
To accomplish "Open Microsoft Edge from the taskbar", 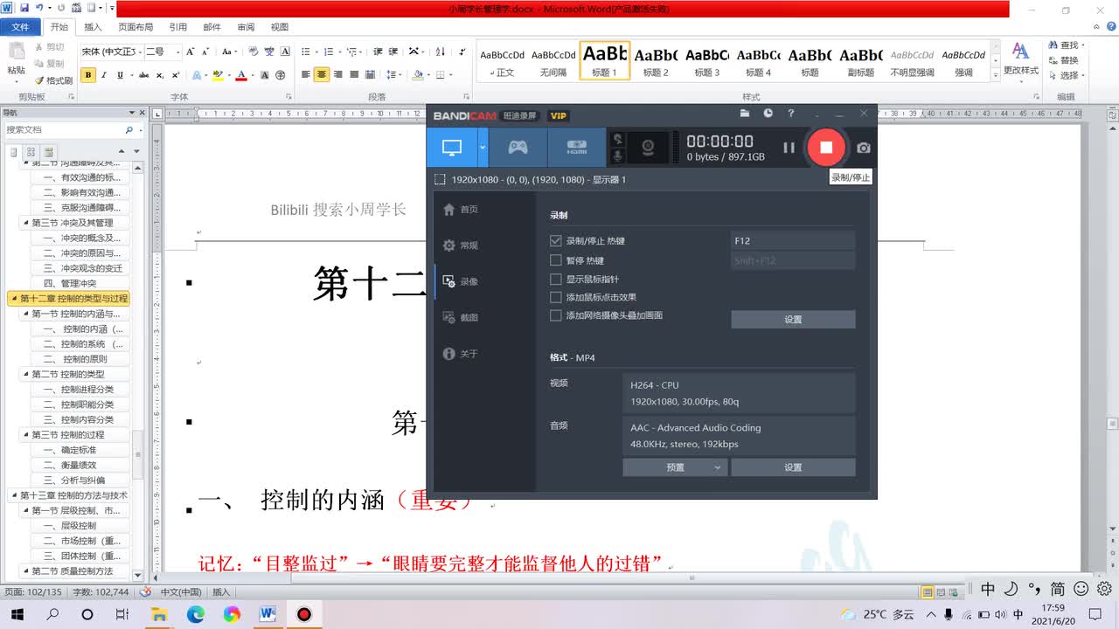I will click(194, 614).
